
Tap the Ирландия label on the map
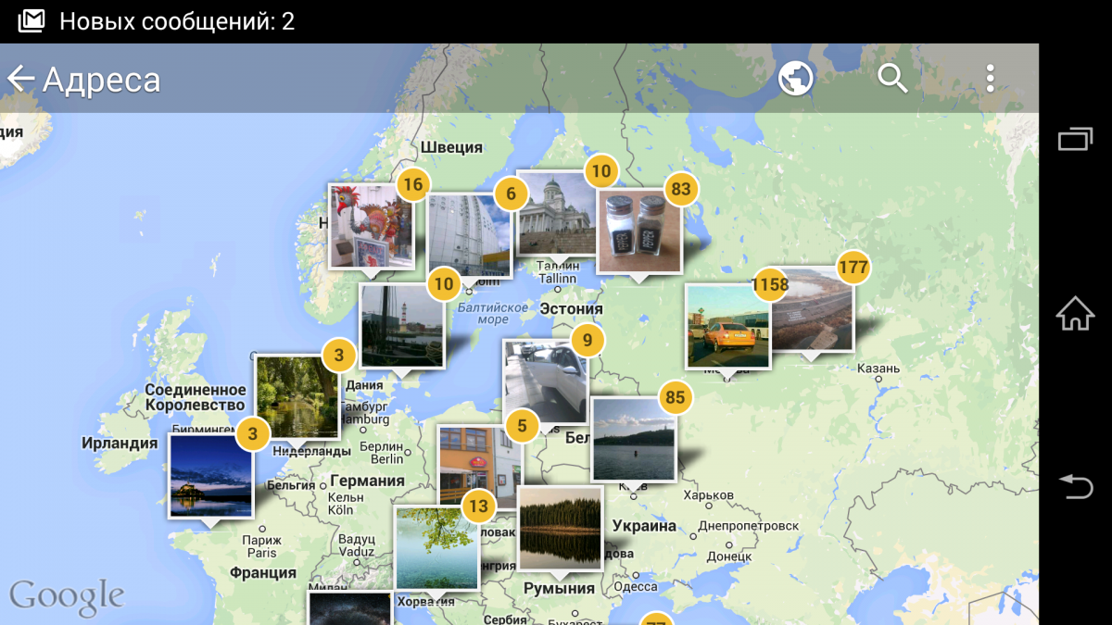[120, 444]
